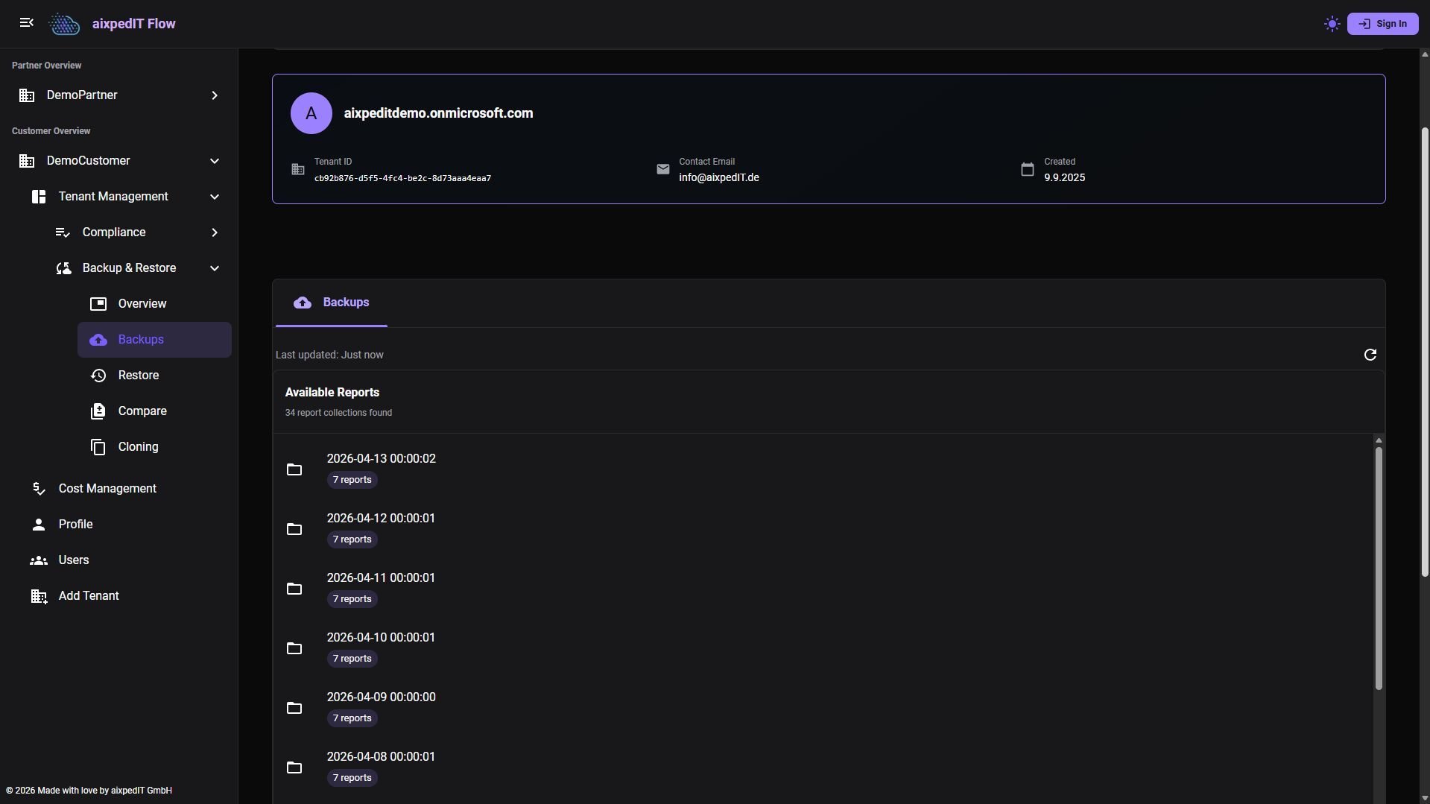This screenshot has height=804, width=1430.
Task: Open the 2026-04-08 00:00:01 report collection
Action: [x=823, y=767]
